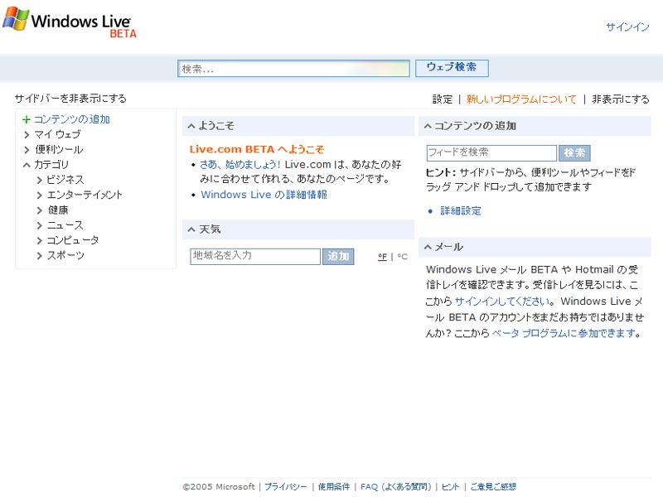The height and width of the screenshot is (497, 663).
Task: Open the ヒント footer link
Action: tap(450, 487)
